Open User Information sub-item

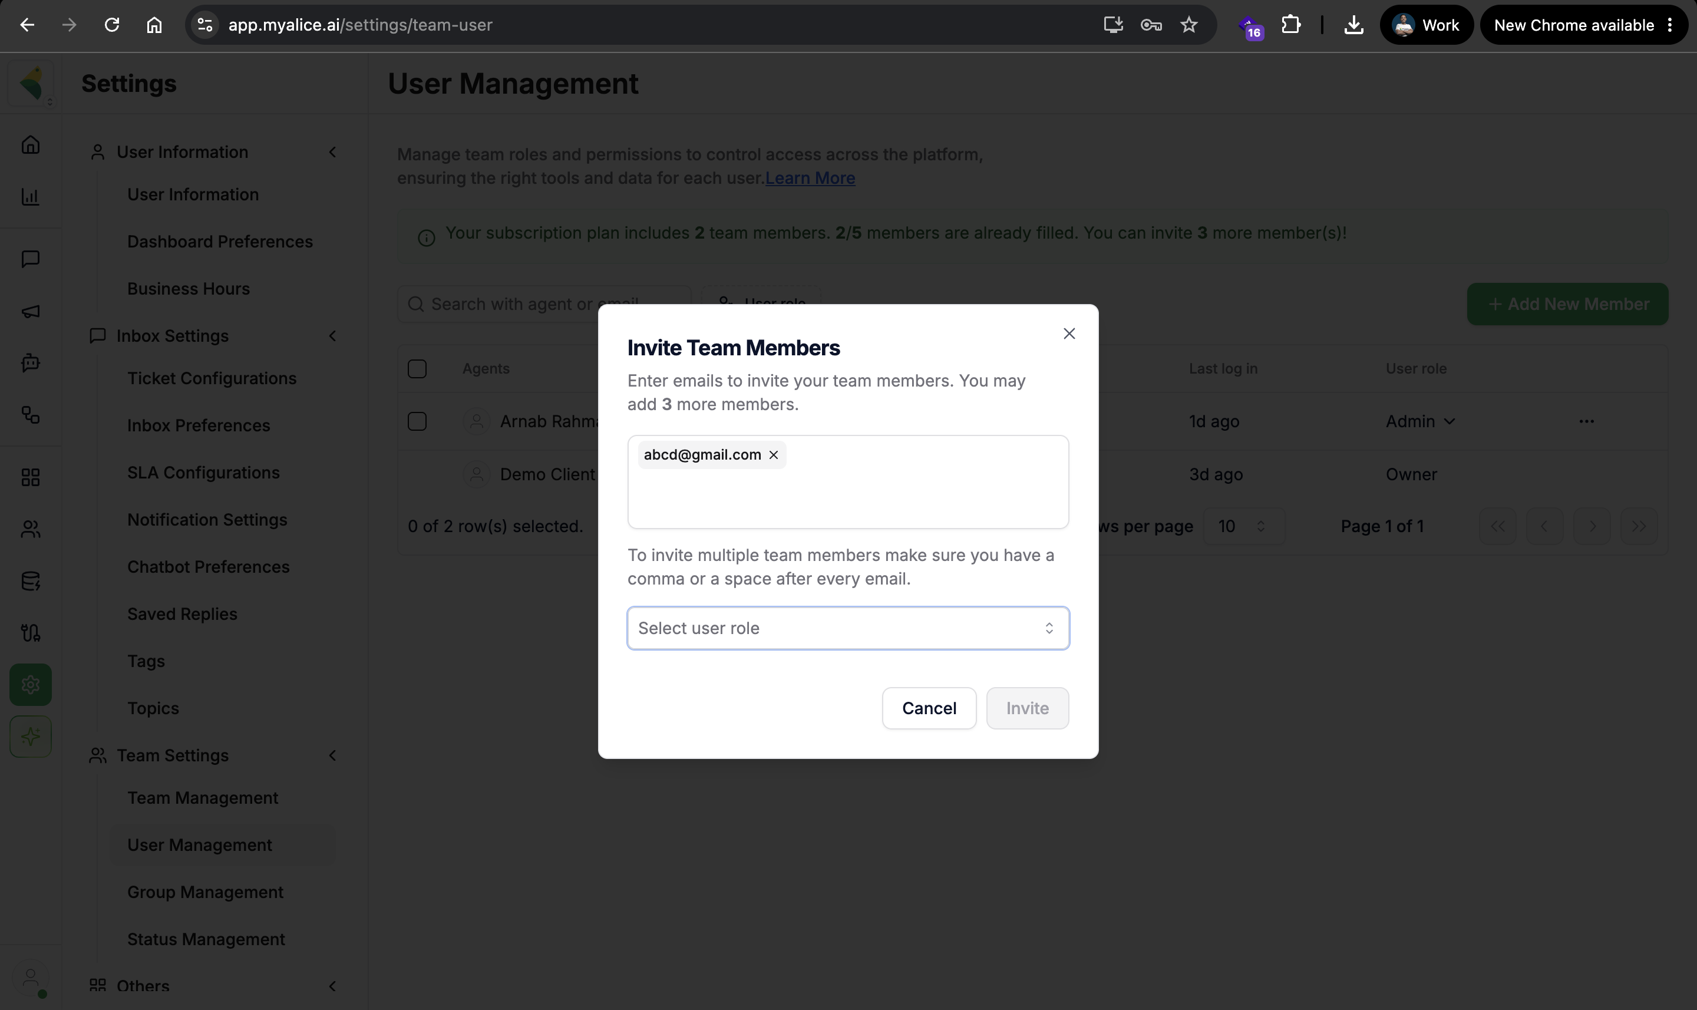193,194
